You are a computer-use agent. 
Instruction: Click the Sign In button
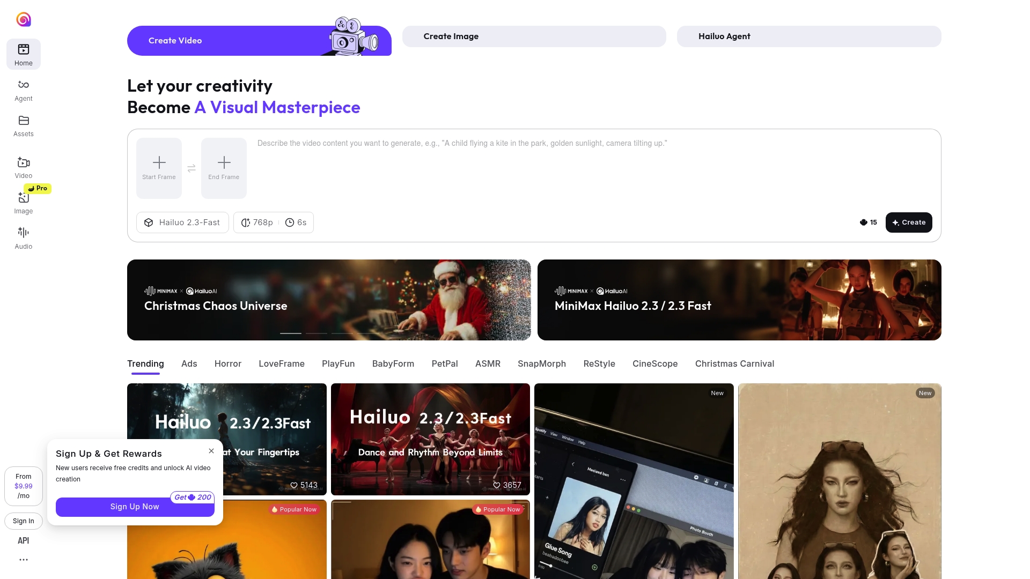click(24, 521)
